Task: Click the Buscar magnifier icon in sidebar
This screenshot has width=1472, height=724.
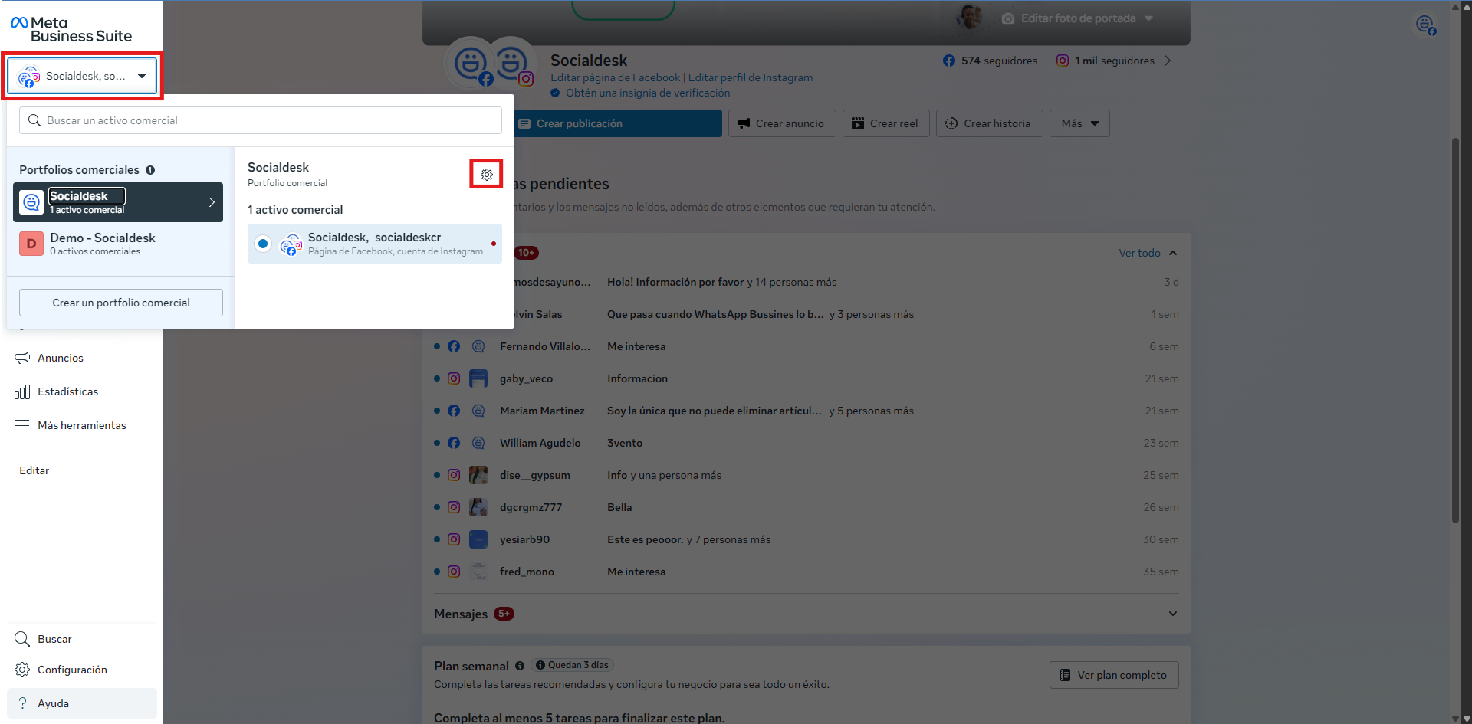Action: pyautogui.click(x=22, y=639)
